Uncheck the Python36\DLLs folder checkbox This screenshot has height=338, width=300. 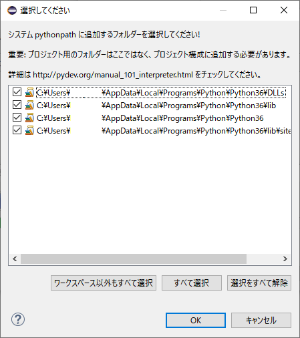click(17, 92)
